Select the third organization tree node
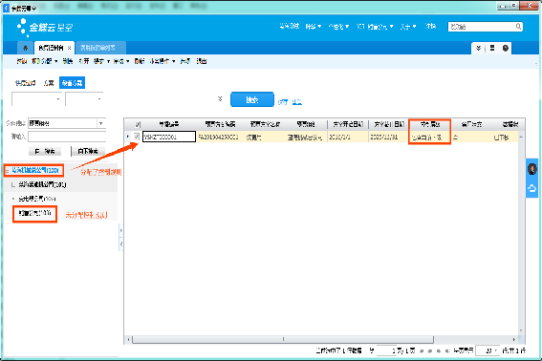 37,199
